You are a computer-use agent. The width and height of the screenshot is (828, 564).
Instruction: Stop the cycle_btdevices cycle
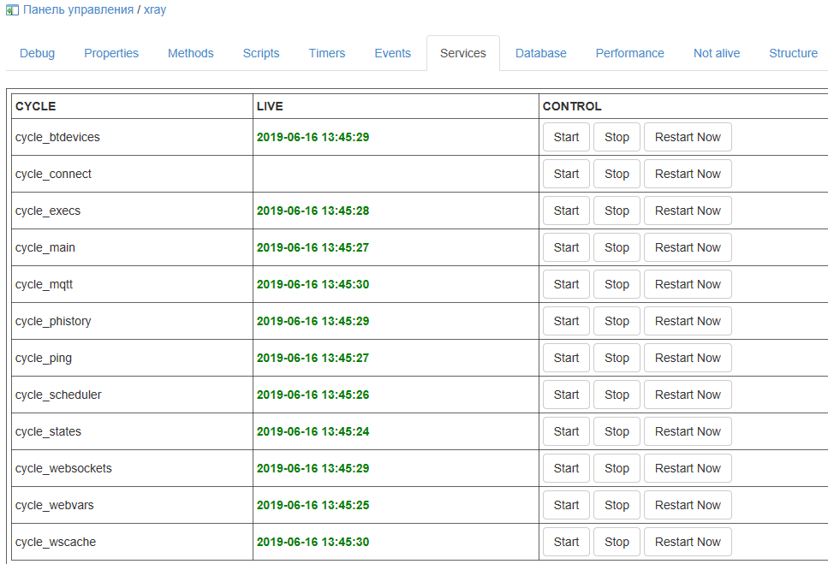tap(617, 137)
